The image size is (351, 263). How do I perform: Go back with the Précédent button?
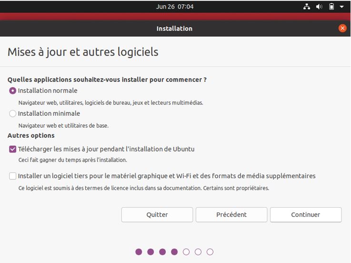tap(231, 215)
